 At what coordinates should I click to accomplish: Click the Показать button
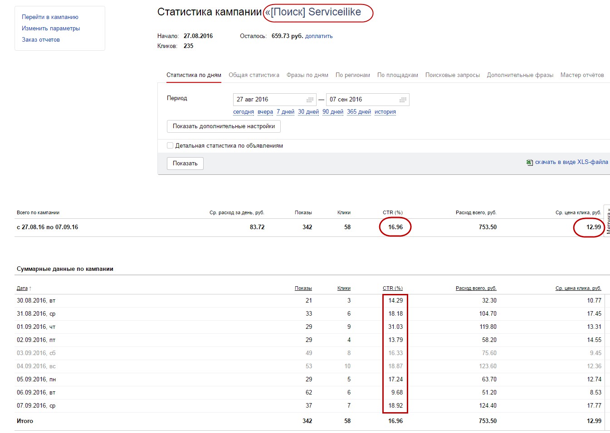click(x=185, y=164)
